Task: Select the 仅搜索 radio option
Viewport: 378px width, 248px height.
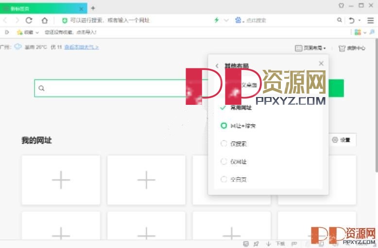Action: [234, 144]
